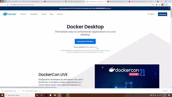Switch to the Gmail Inbox tab

(32, 2)
